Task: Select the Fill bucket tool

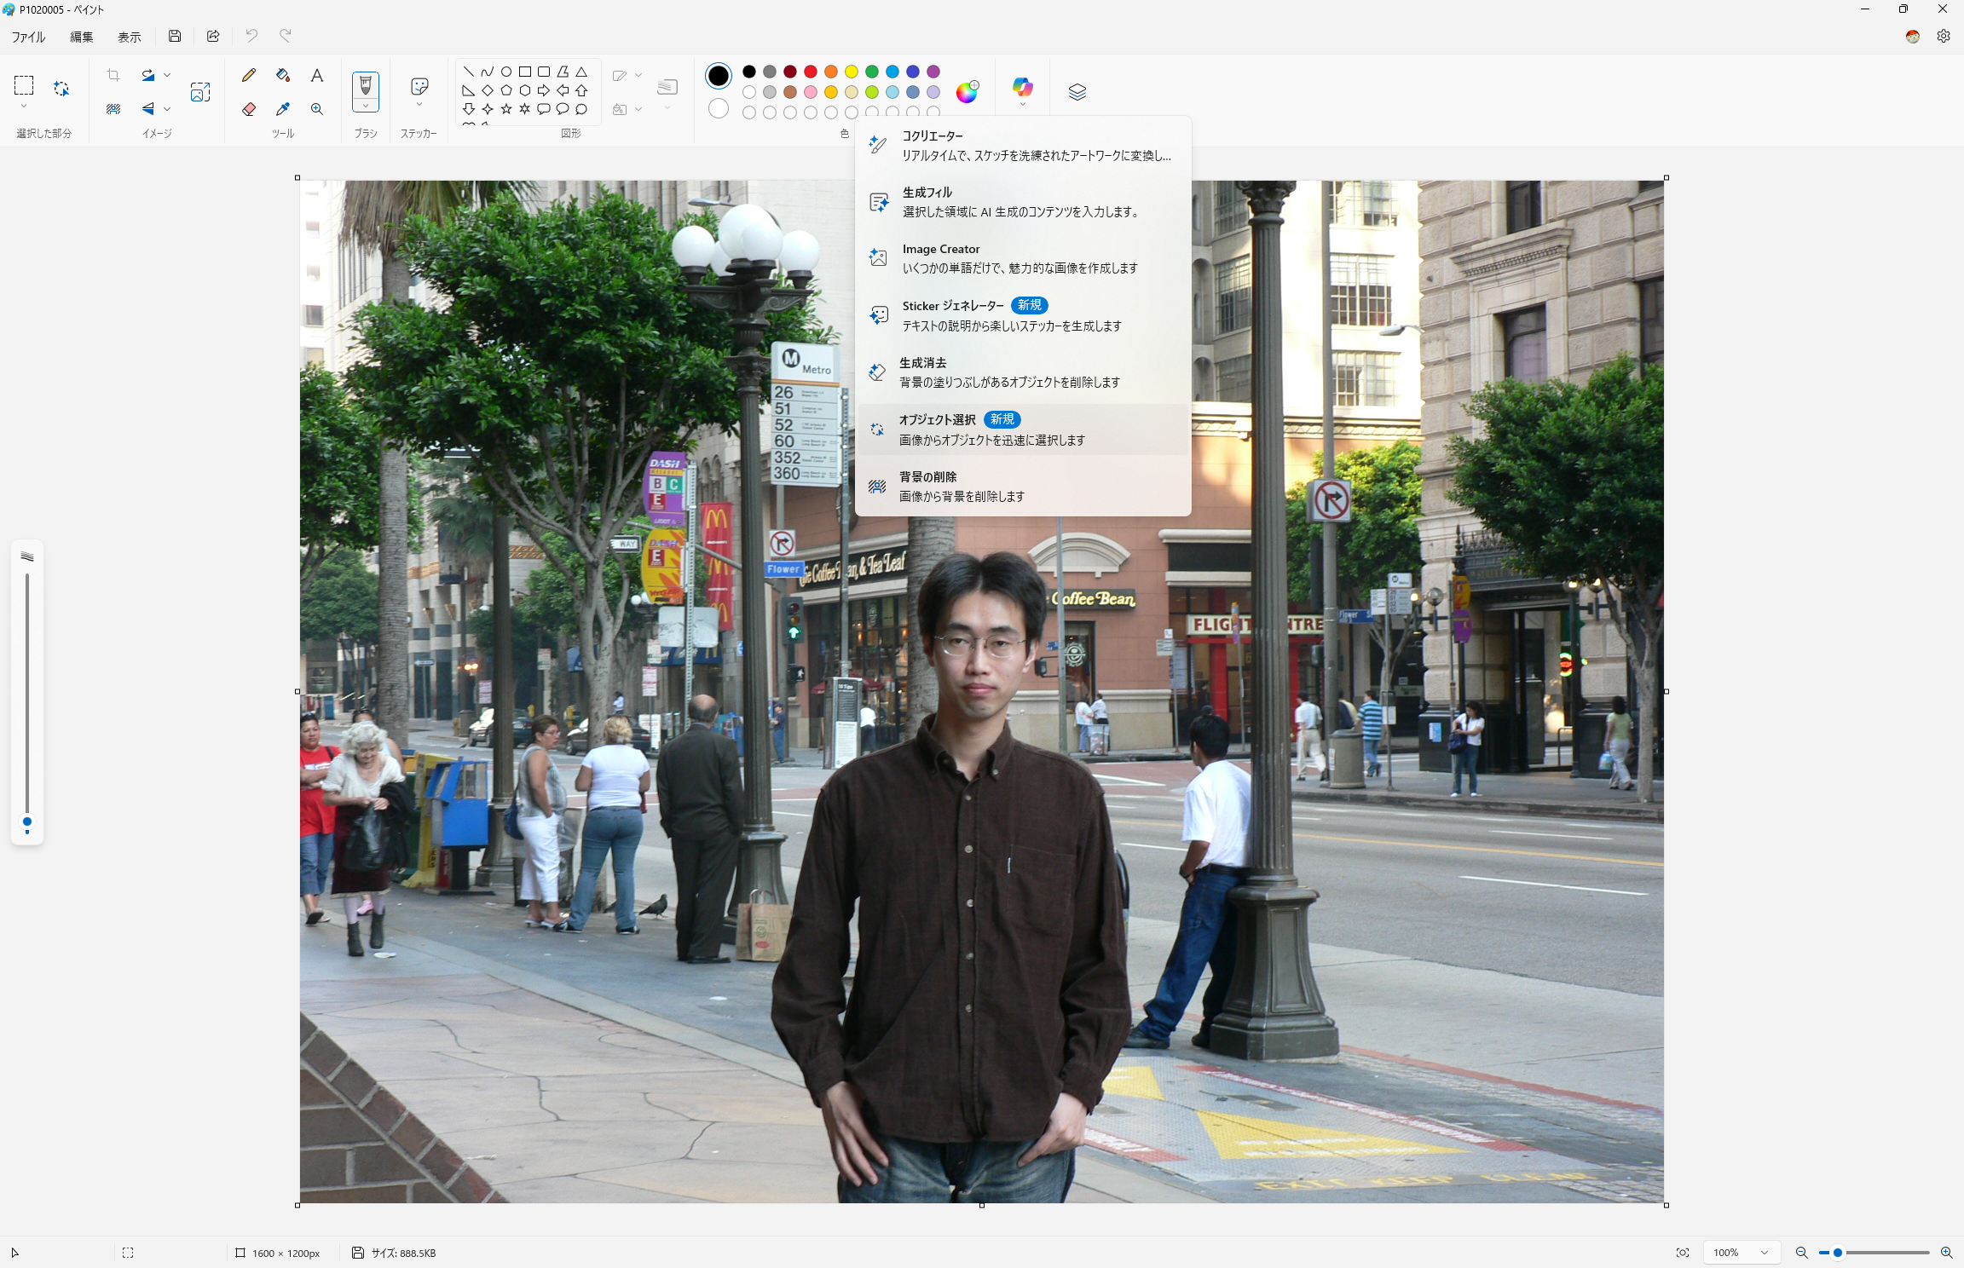Action: 283,75
